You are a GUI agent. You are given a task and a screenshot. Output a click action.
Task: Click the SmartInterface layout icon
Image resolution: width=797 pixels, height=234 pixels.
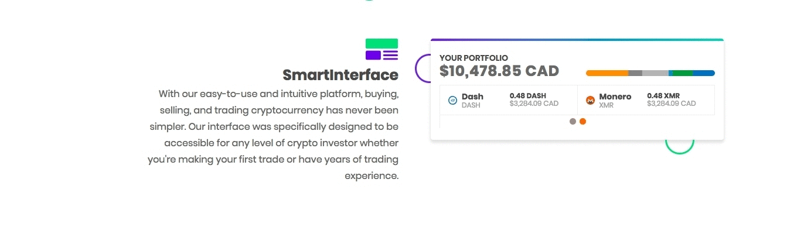pyautogui.click(x=382, y=49)
